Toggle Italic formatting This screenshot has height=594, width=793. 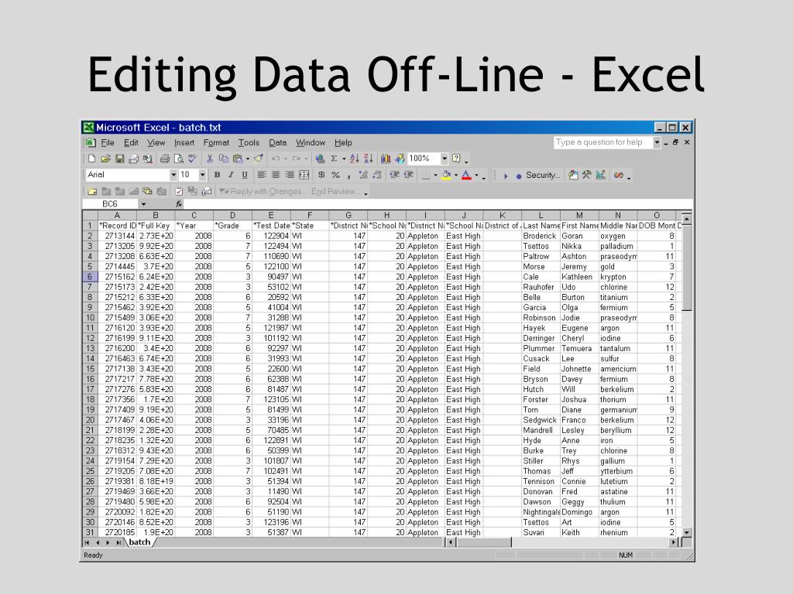point(231,176)
